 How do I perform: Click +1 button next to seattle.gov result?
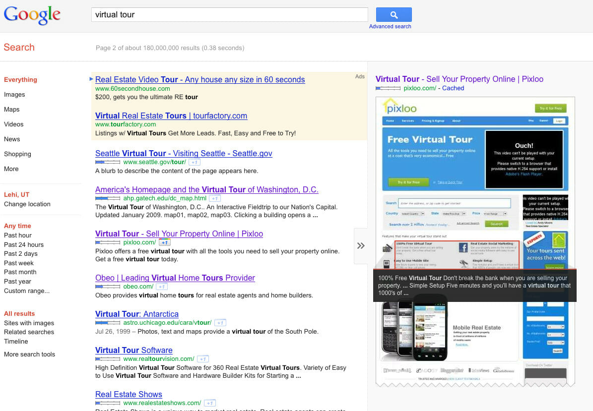tap(195, 163)
